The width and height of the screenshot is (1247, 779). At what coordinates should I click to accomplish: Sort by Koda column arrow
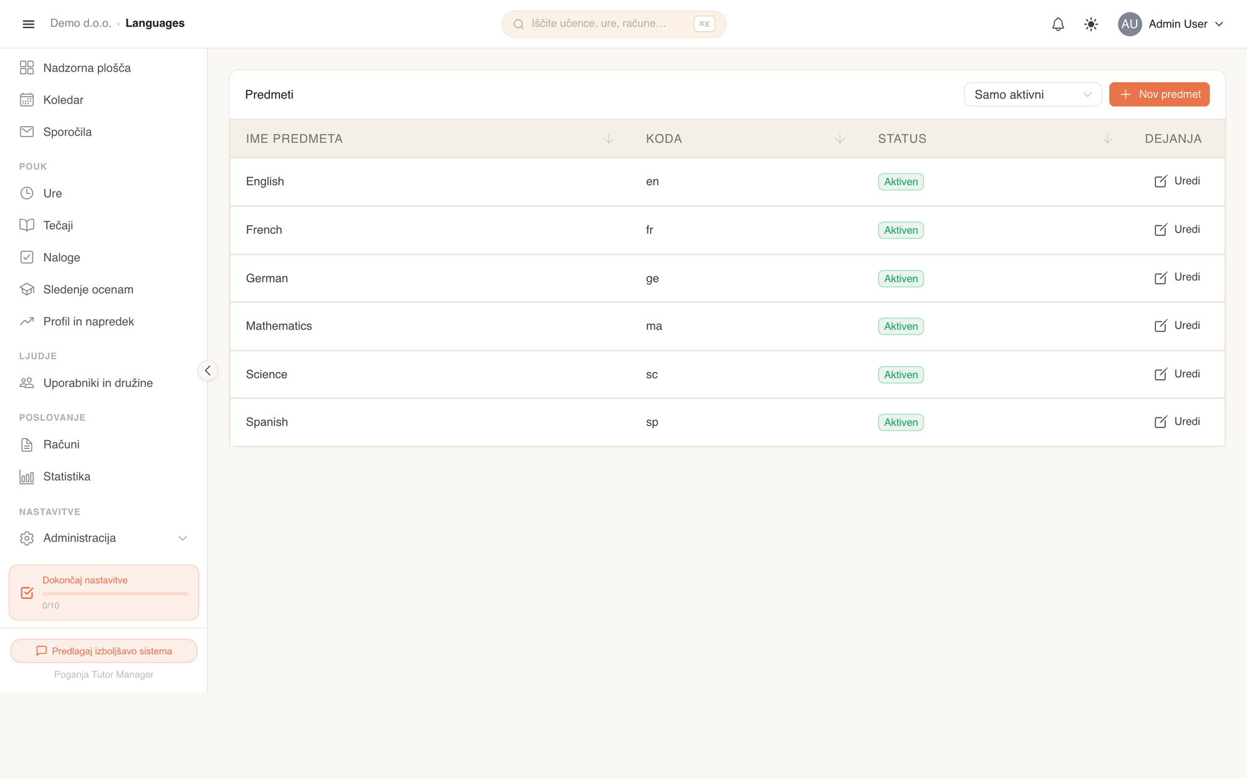click(x=840, y=138)
